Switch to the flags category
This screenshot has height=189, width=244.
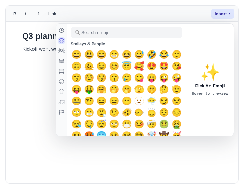[x=62, y=112]
